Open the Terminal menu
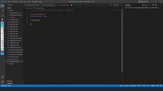This screenshot has width=163, height=91. 34,2
